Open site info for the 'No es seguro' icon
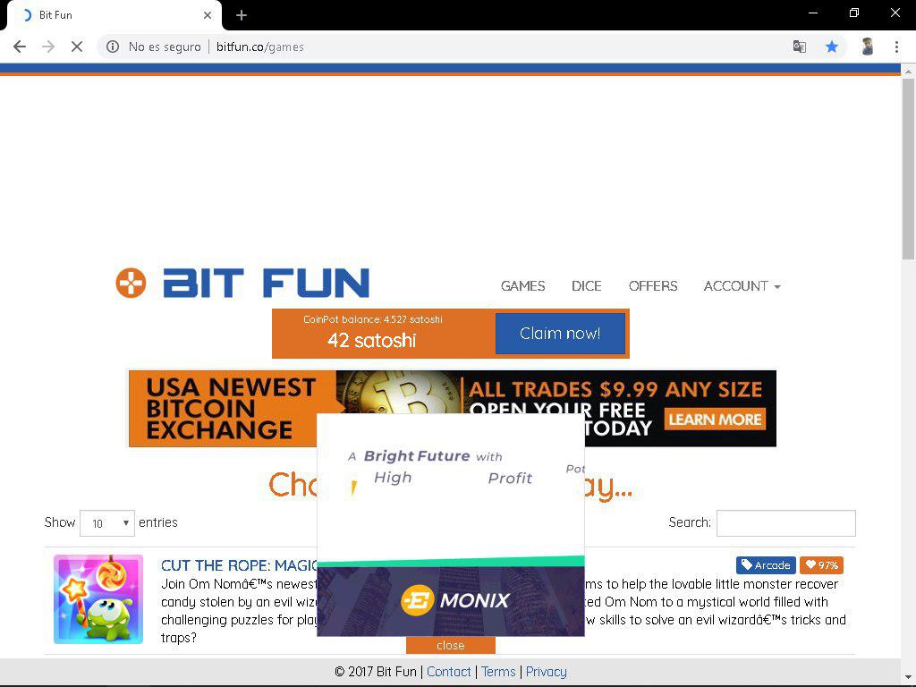This screenshot has width=916, height=687. tap(113, 47)
